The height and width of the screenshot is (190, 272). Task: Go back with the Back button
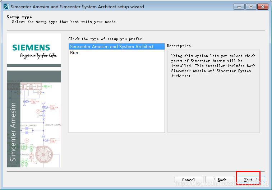[220, 180]
